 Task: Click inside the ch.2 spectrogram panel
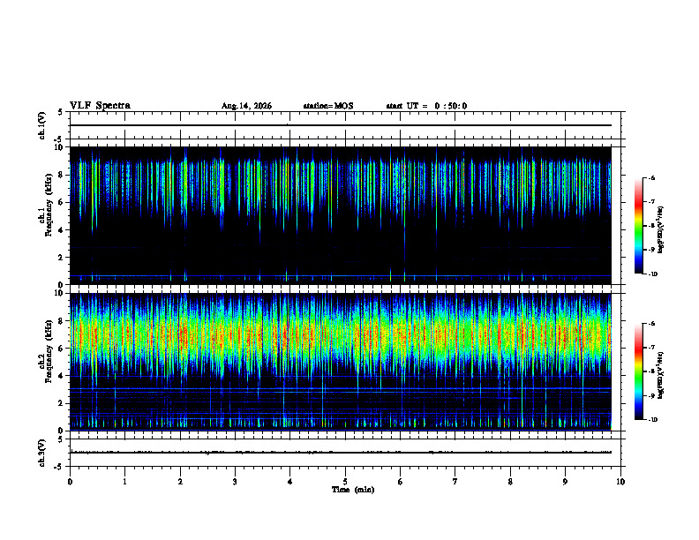pyautogui.click(x=340, y=362)
